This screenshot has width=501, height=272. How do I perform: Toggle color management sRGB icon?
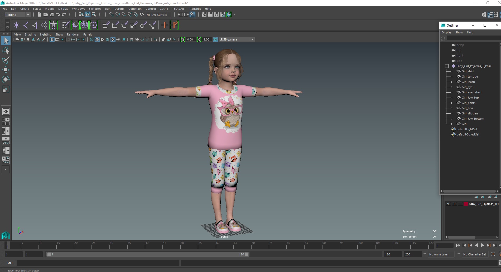[x=215, y=39]
